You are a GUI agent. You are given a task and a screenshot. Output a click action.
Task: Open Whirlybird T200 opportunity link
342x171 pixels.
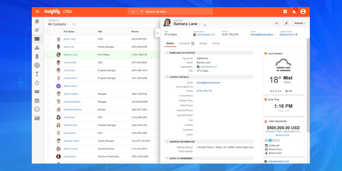(283, 133)
